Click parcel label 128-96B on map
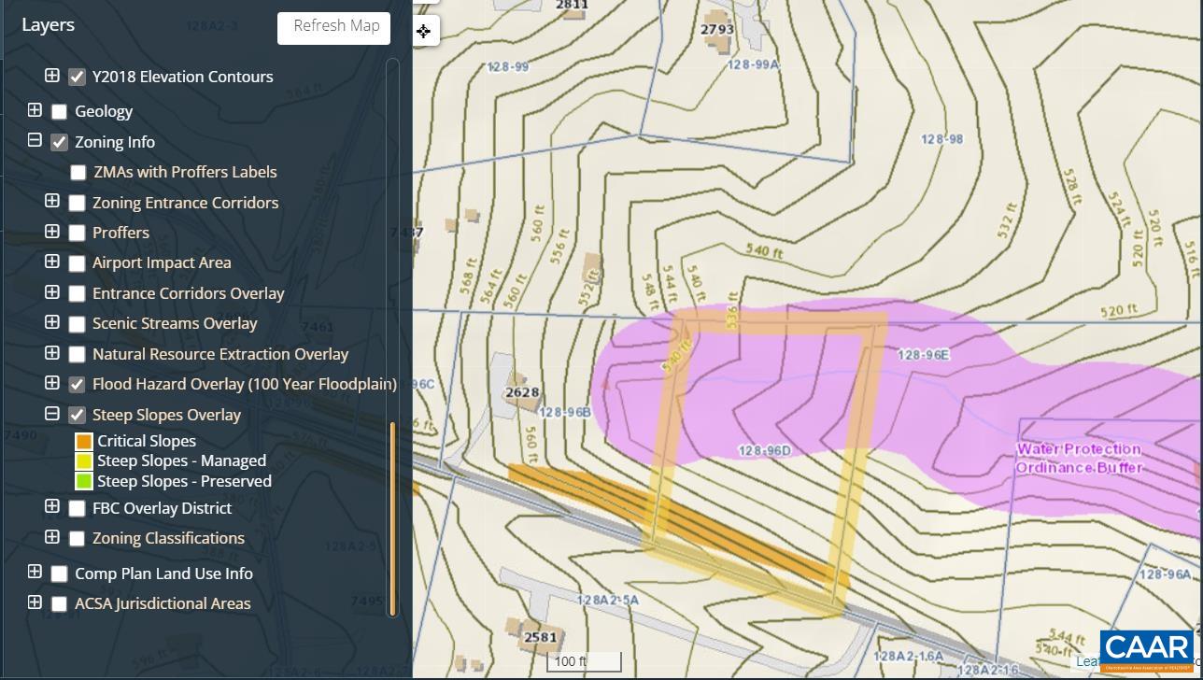 click(565, 413)
